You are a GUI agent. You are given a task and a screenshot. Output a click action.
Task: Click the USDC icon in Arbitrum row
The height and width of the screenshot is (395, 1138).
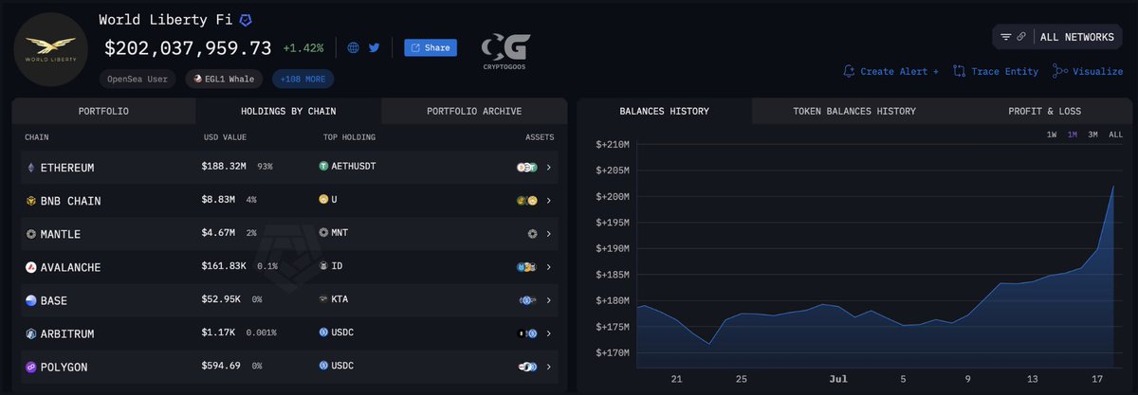[323, 332]
